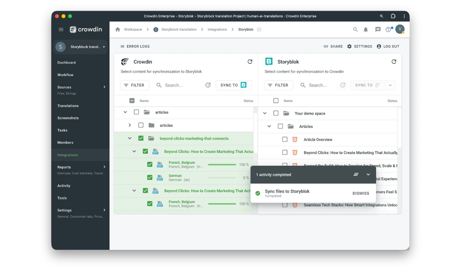The height and width of the screenshot is (271, 461).
Task: Go to the home icon in breadcrumbs
Action: tap(118, 29)
